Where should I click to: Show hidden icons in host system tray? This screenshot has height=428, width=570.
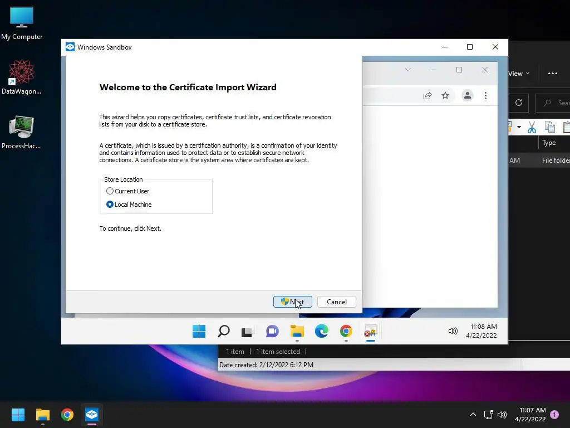point(473,415)
